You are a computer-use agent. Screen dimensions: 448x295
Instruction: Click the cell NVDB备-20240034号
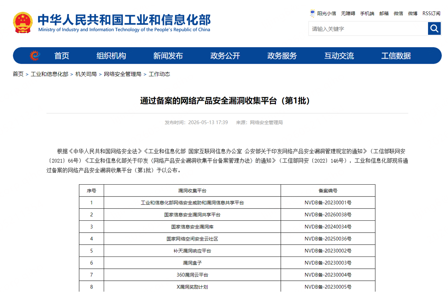click(328, 227)
